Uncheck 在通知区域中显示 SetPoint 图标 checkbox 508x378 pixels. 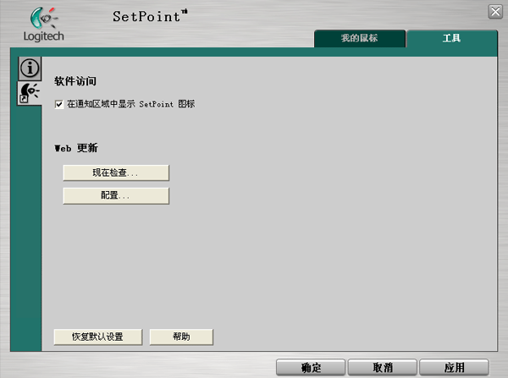[59, 104]
